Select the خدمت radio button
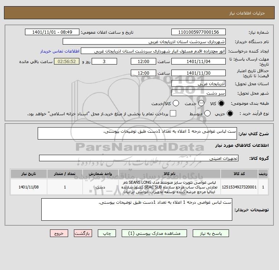Image resolution: width=279 pixels, height=270 pixels. point(201,103)
